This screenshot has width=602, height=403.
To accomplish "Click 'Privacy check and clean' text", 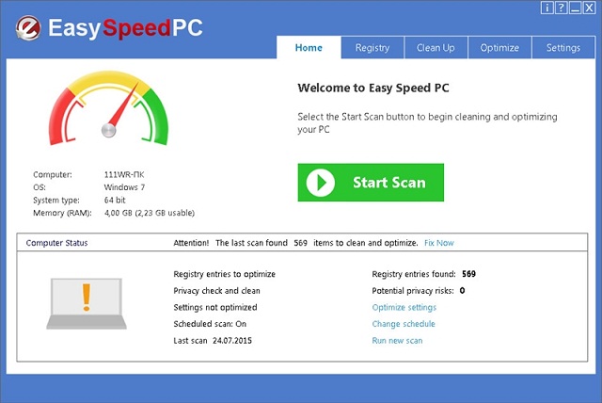I will pyautogui.click(x=216, y=291).
